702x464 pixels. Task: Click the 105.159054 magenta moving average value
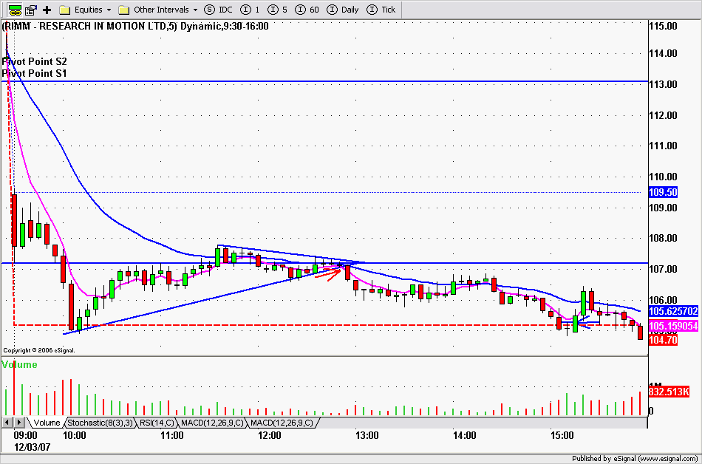coord(673,326)
